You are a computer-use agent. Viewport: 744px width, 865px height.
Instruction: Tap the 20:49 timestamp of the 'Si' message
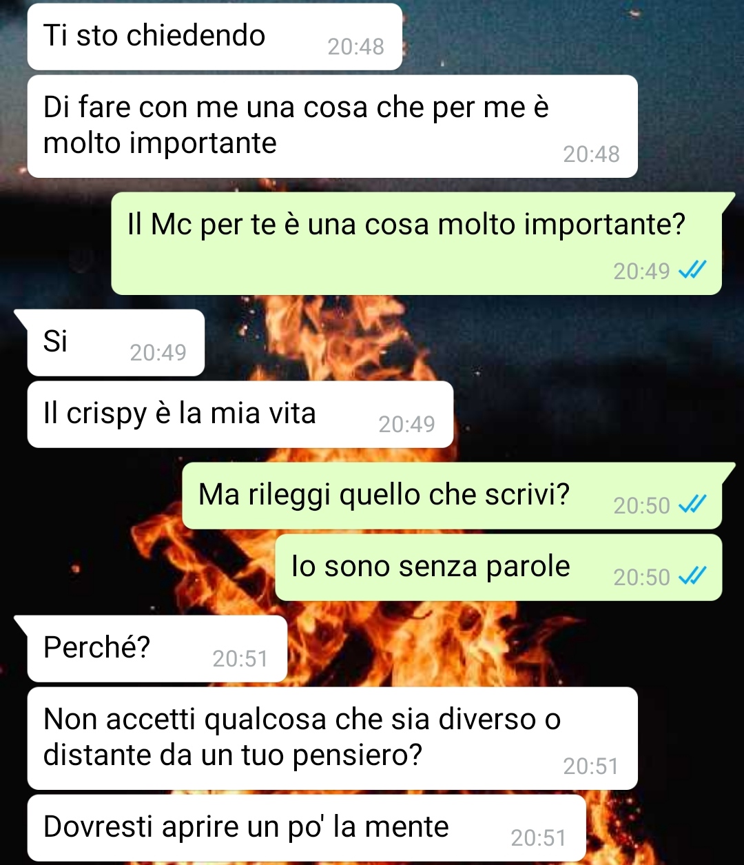coord(158,353)
